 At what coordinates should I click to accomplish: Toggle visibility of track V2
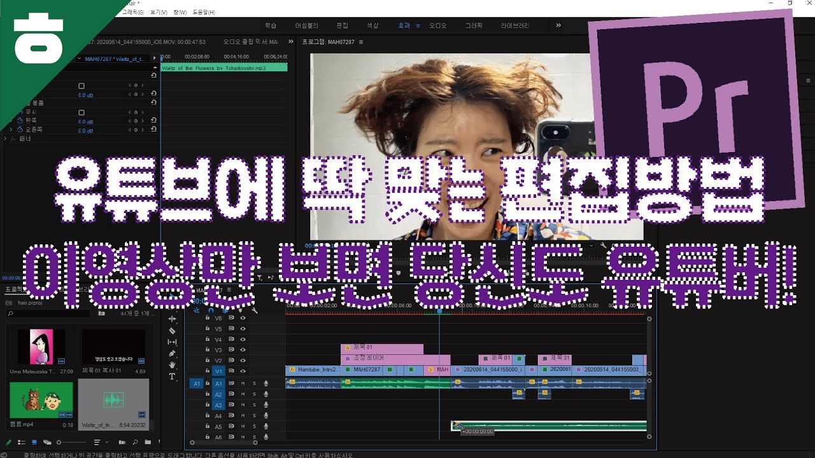[x=243, y=361]
